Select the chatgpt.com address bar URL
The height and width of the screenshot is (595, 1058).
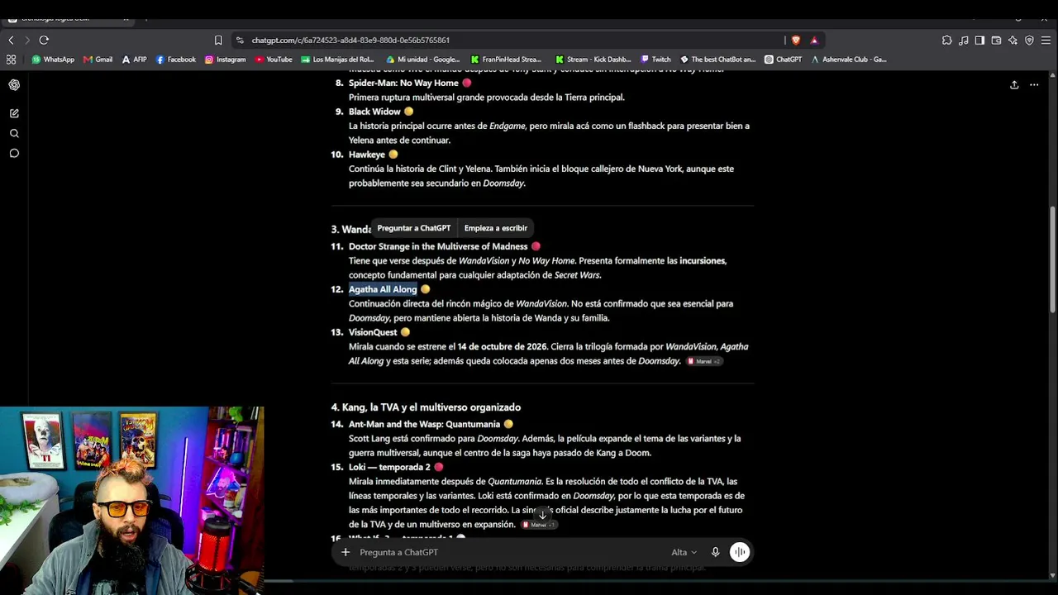[x=350, y=40]
